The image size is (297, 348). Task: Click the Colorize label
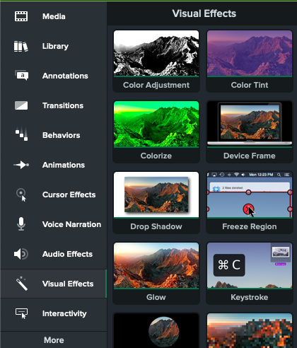(x=156, y=156)
